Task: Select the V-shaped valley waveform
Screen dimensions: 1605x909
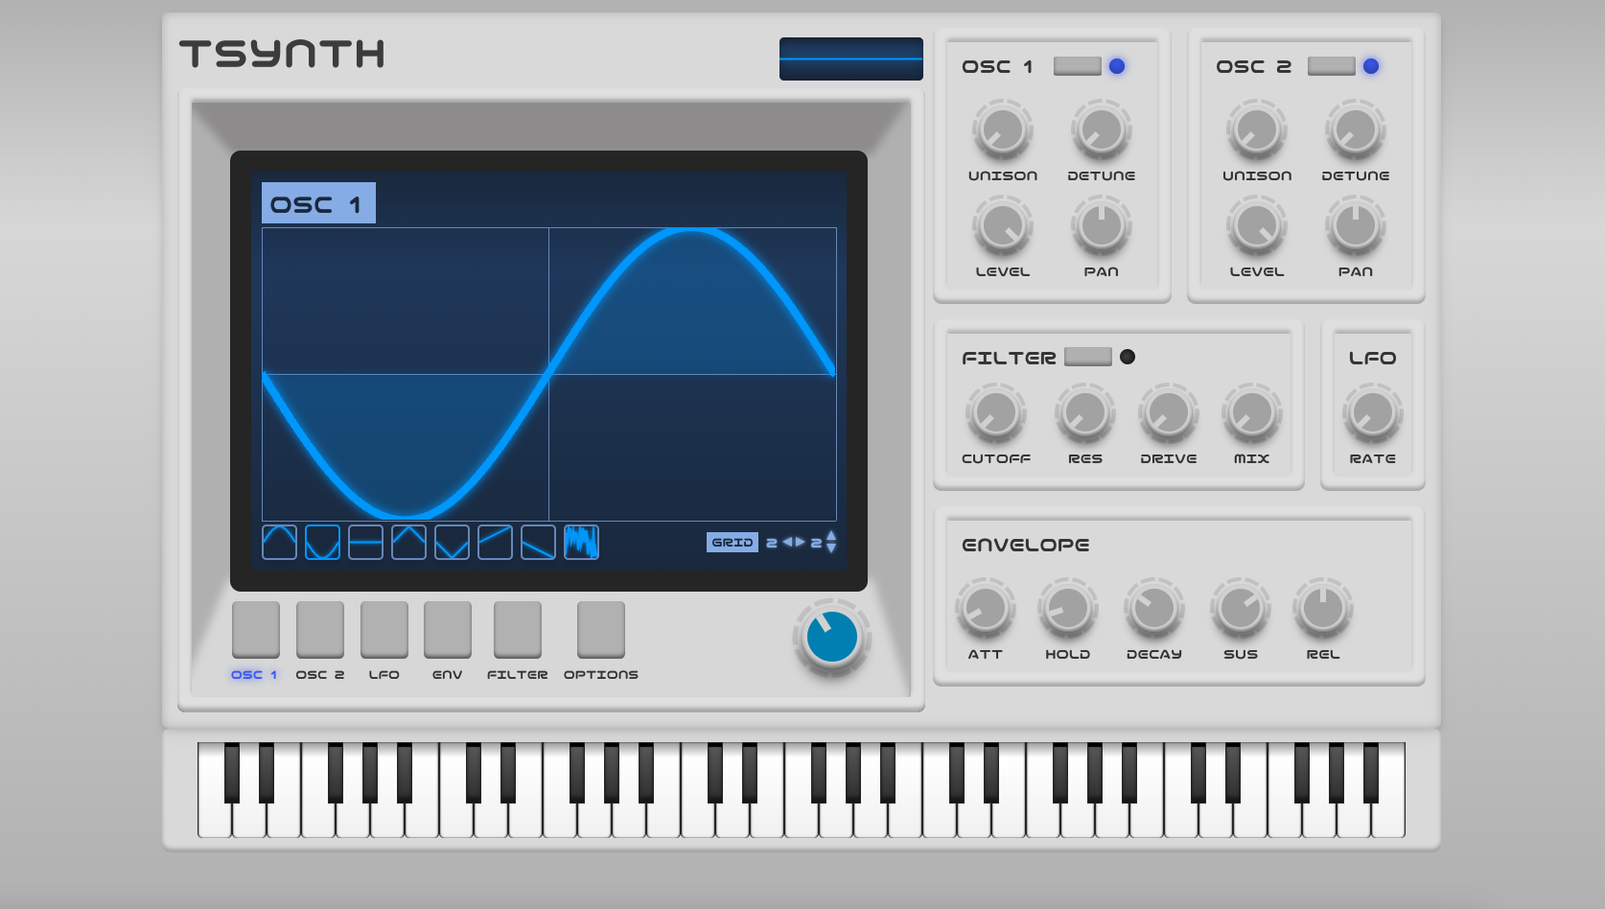Action: 452,543
